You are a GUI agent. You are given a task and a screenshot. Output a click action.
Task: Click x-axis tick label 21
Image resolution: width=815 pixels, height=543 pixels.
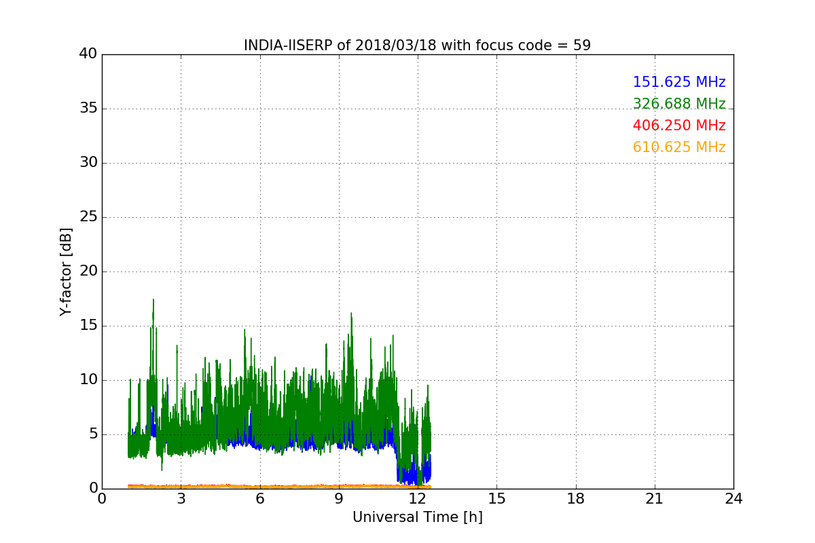click(x=655, y=498)
